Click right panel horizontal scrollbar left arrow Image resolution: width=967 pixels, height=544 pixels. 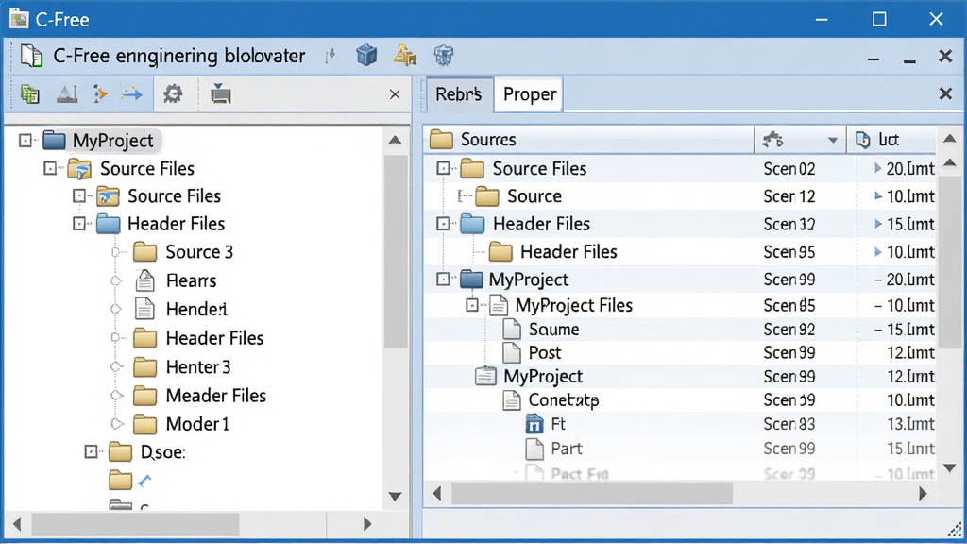(x=437, y=493)
